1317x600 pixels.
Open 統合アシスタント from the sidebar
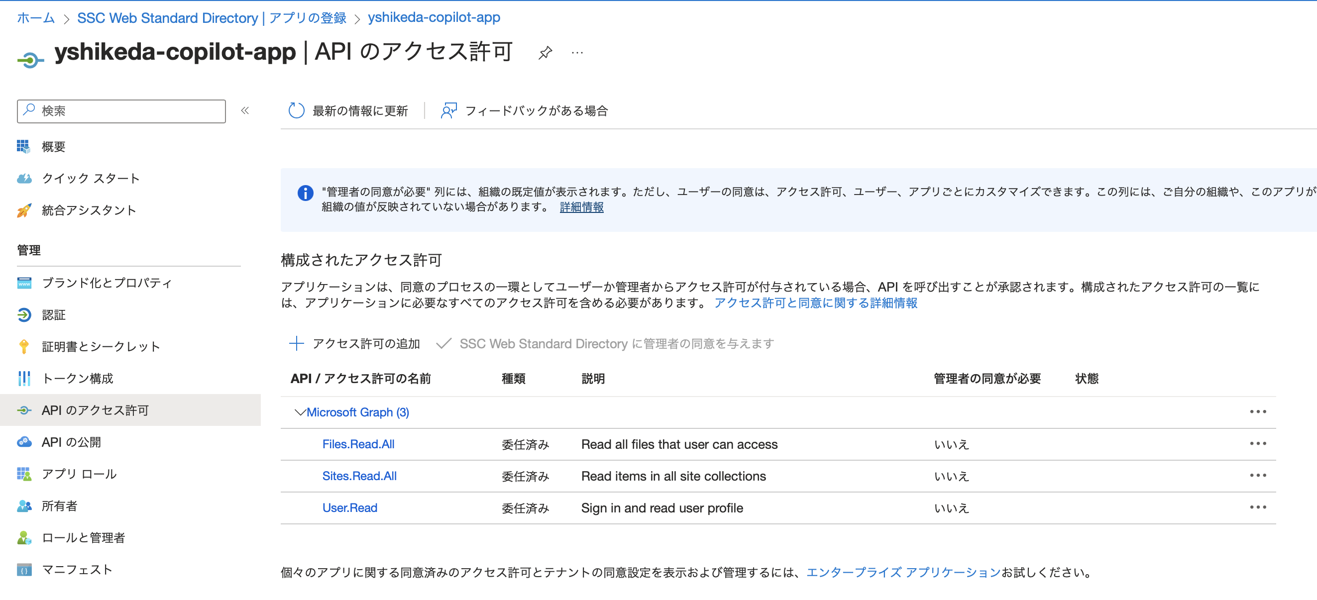[88, 210]
